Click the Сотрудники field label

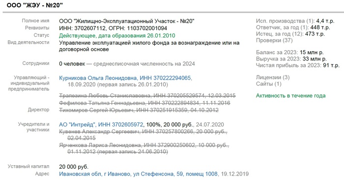coord(36,63)
